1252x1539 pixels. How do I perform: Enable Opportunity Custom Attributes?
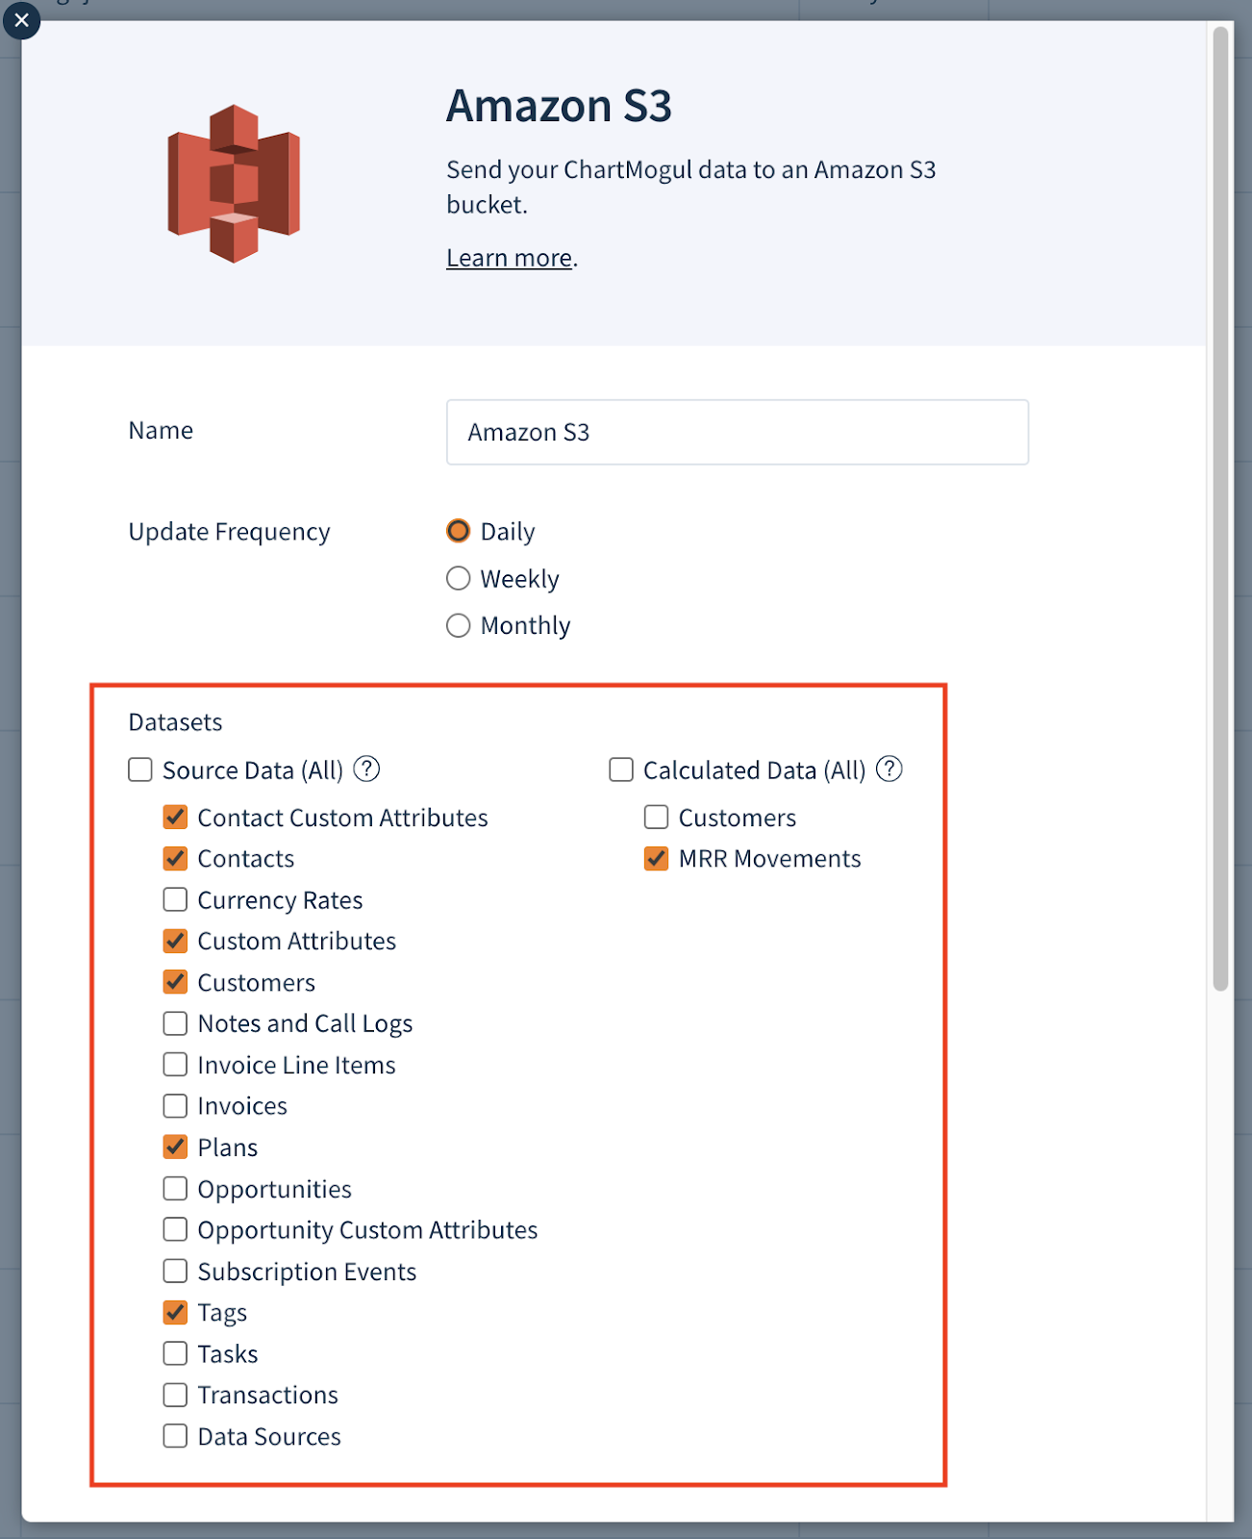point(175,1229)
